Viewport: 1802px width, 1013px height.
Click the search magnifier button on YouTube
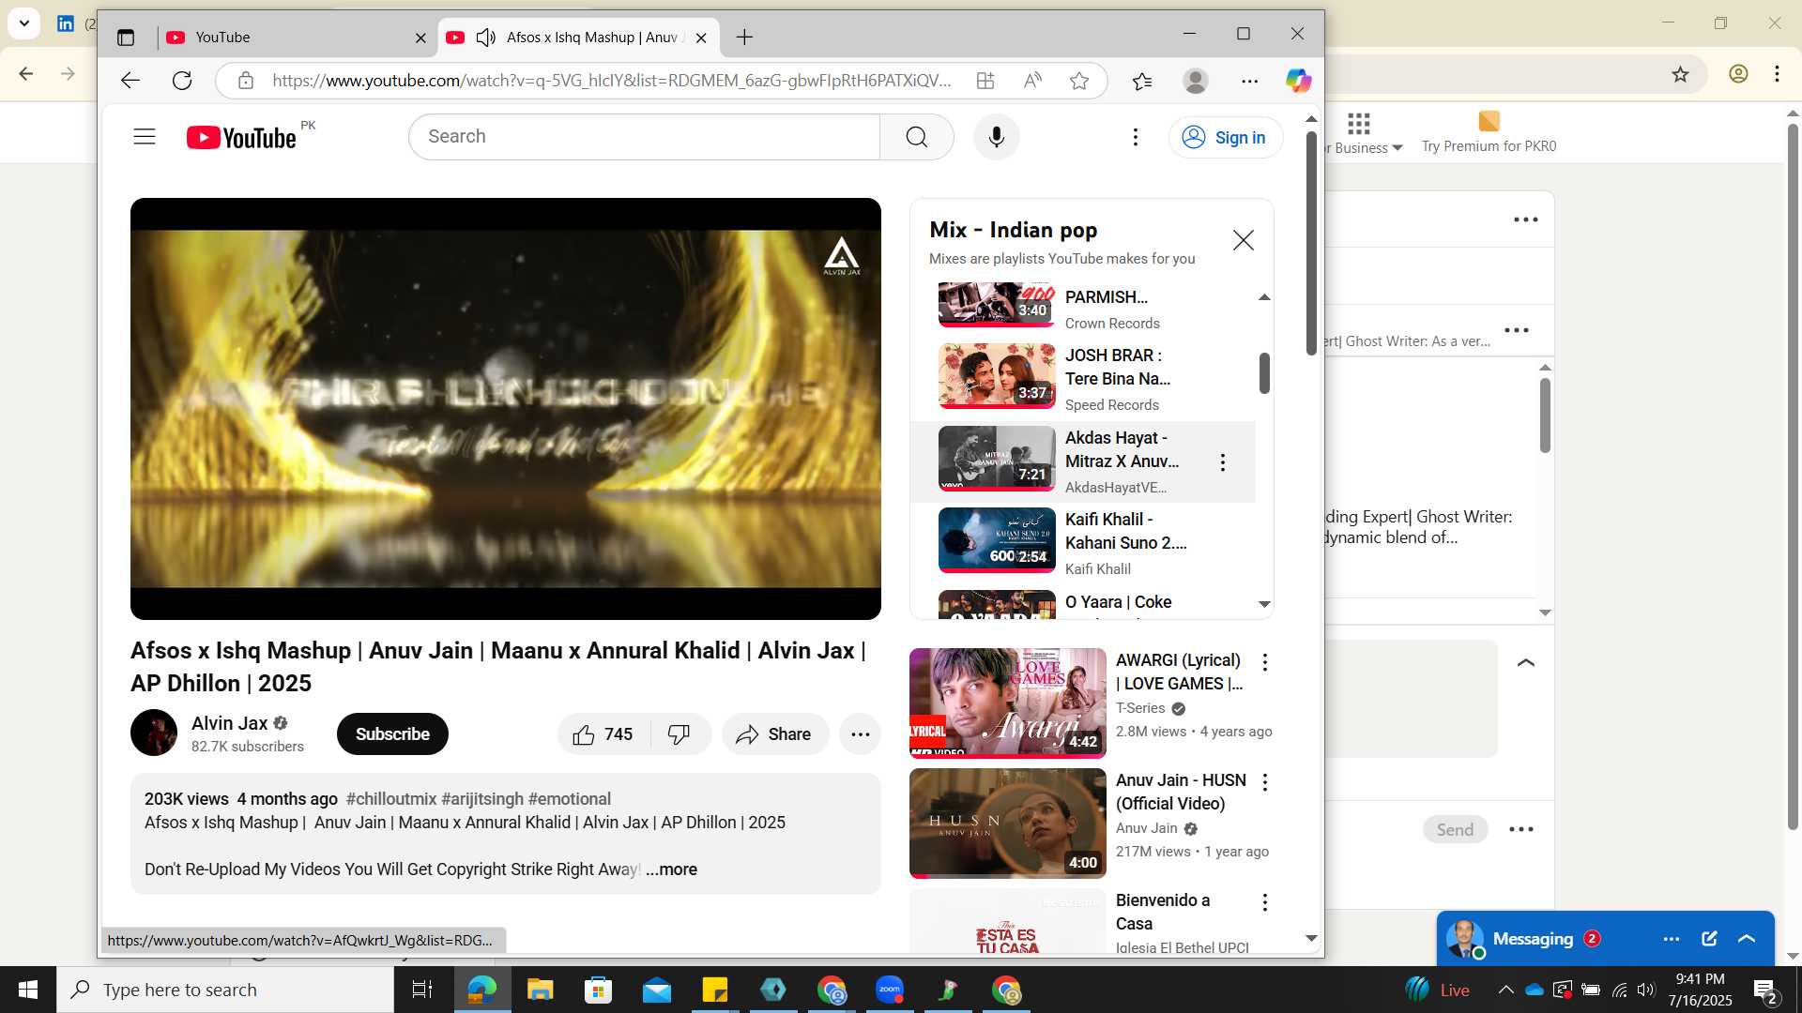917,137
